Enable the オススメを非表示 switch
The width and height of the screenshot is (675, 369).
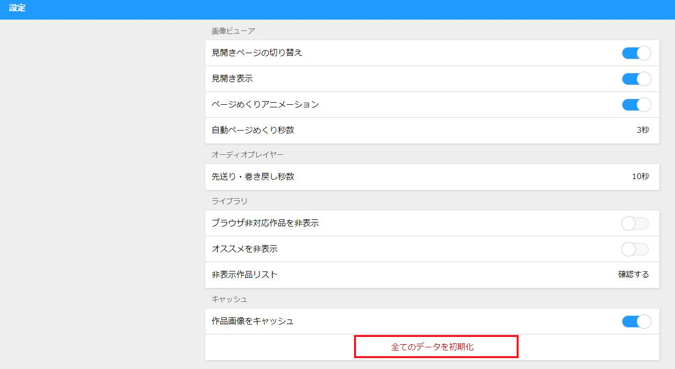(x=635, y=249)
